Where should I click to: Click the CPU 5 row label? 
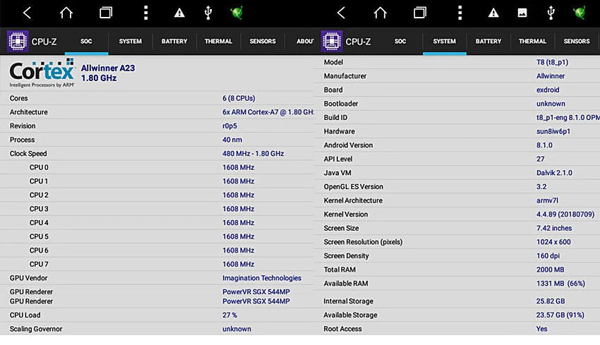tap(39, 237)
